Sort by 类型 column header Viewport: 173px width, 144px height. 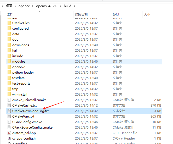tap(116, 14)
